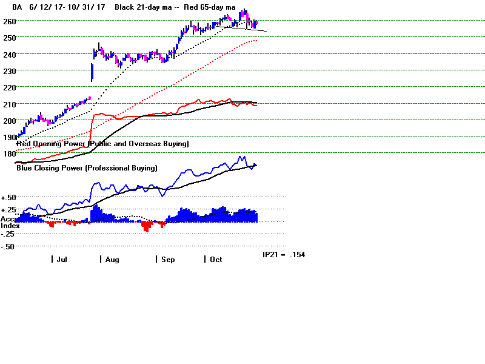The height and width of the screenshot is (364, 485).
Task: Click the +.50 accumulation index level
Action: tap(9, 198)
